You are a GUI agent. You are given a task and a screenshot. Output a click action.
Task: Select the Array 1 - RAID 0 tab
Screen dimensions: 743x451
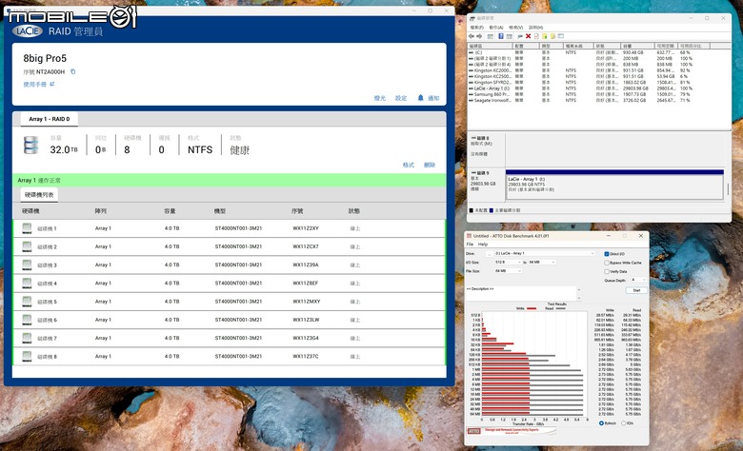pyautogui.click(x=50, y=119)
